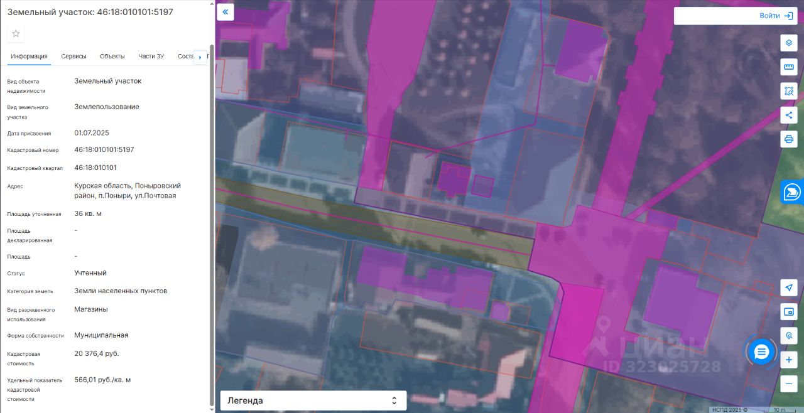
Task: Collapse the side panel with double-chevron button
Action: (x=225, y=12)
